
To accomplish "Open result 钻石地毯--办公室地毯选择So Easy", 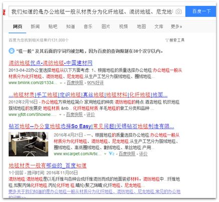I will pyautogui.click(x=91, y=126).
